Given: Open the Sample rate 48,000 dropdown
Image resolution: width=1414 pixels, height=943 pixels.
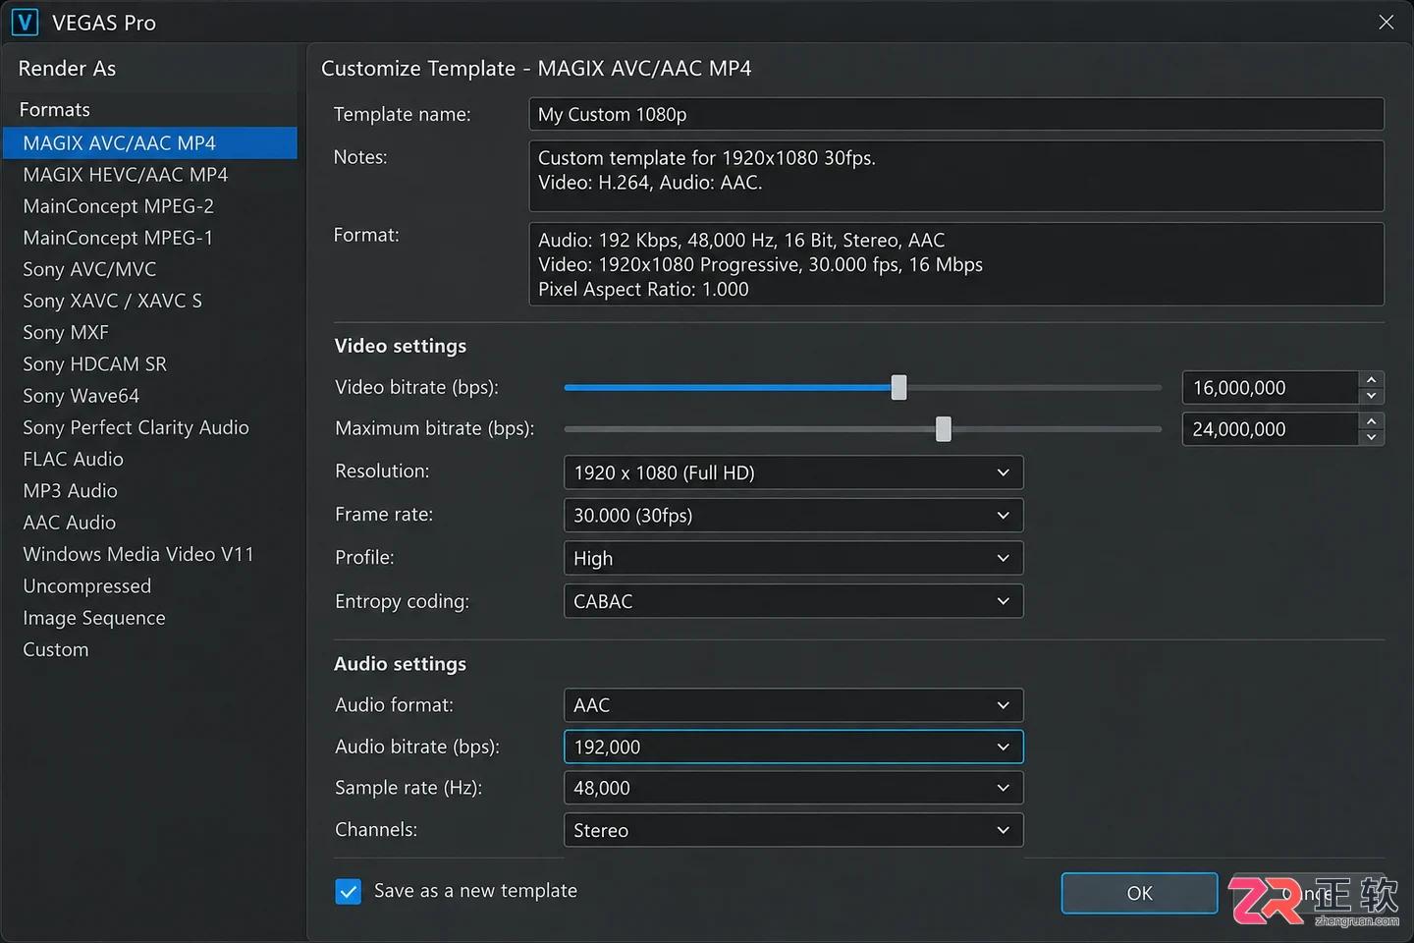Looking at the screenshot, I should 793,788.
